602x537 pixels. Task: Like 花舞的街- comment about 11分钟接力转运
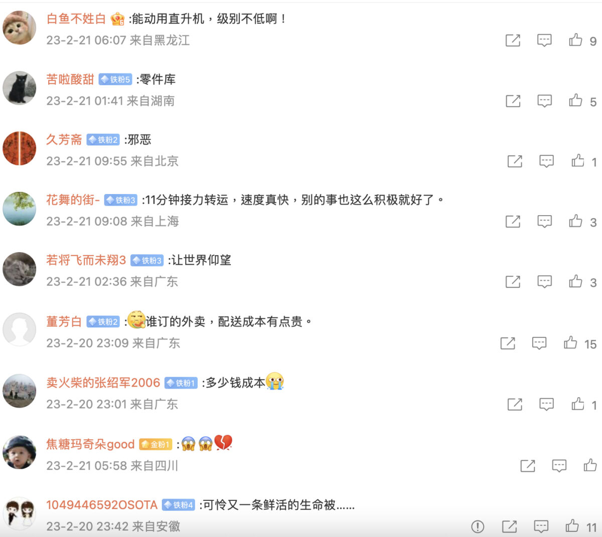575,221
